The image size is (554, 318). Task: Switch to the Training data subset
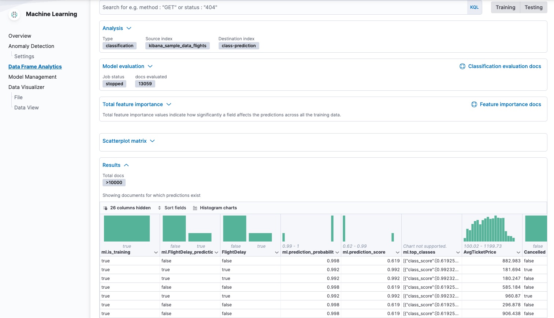coord(505,7)
